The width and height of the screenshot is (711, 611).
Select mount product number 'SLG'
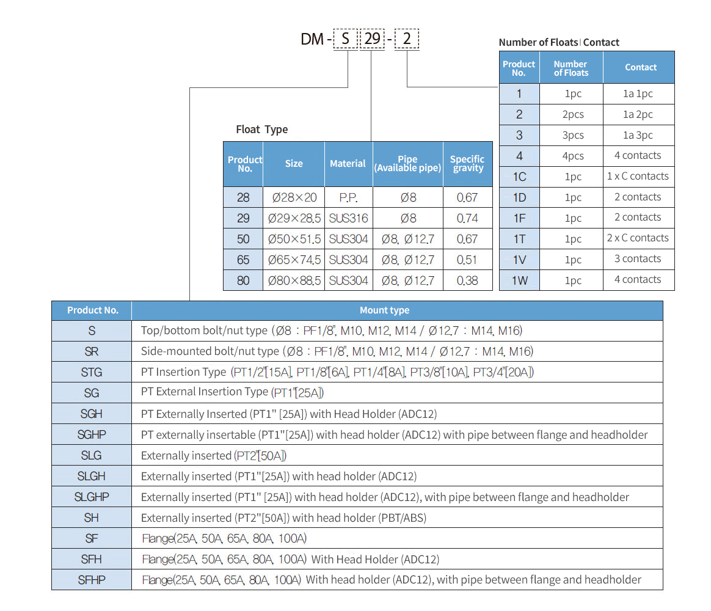click(x=92, y=455)
